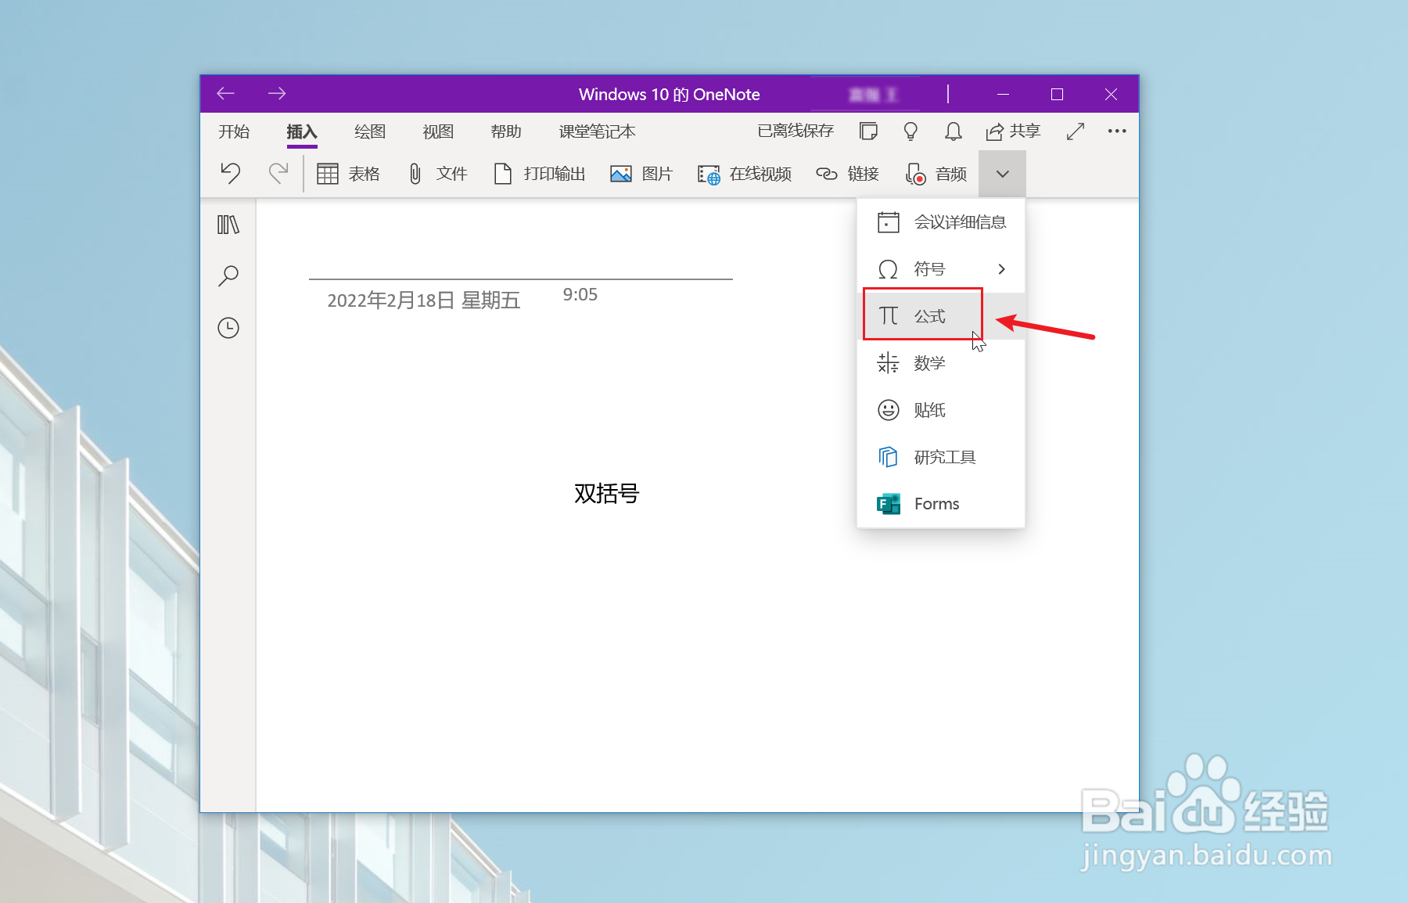Image resolution: width=1408 pixels, height=903 pixels.
Task: Insert a link with 链接
Action: [x=848, y=174]
